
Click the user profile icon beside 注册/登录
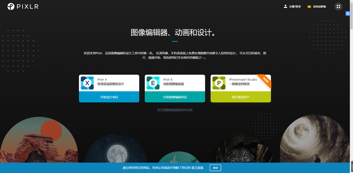(285, 6)
